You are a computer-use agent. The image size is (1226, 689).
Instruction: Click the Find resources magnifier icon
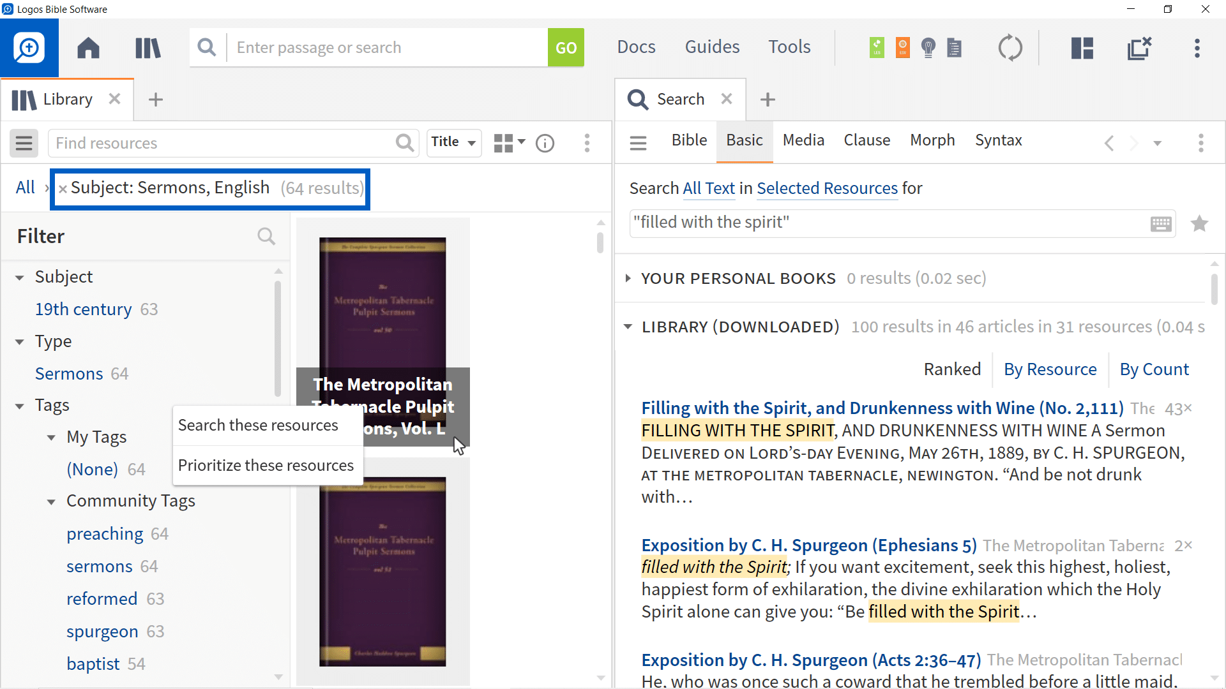click(x=405, y=143)
